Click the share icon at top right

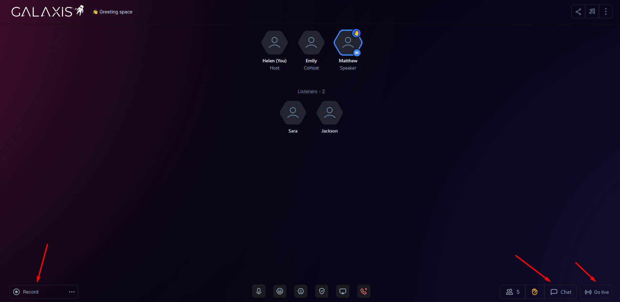[578, 12]
